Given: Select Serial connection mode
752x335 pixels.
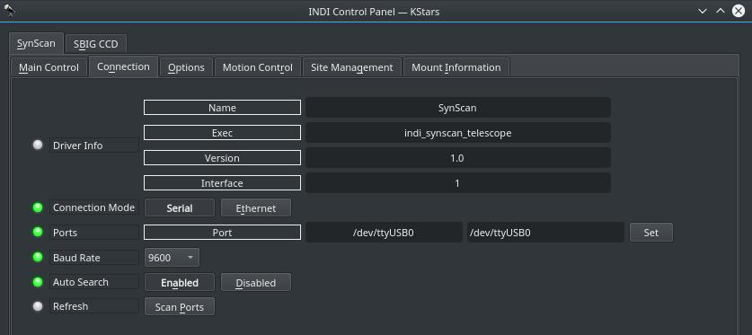Looking at the screenshot, I should coord(180,208).
